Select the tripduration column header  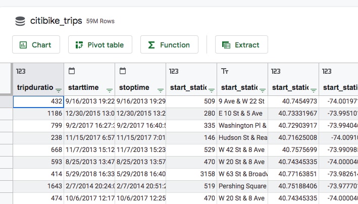click(x=38, y=79)
